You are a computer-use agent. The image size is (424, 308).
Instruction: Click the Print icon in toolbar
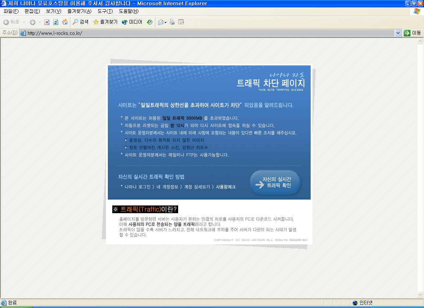click(x=172, y=22)
